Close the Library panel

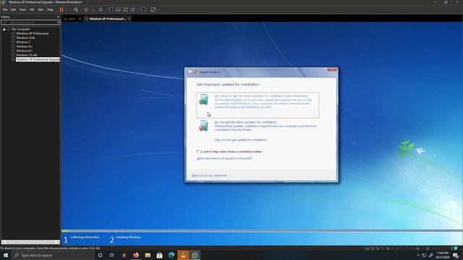(58, 17)
